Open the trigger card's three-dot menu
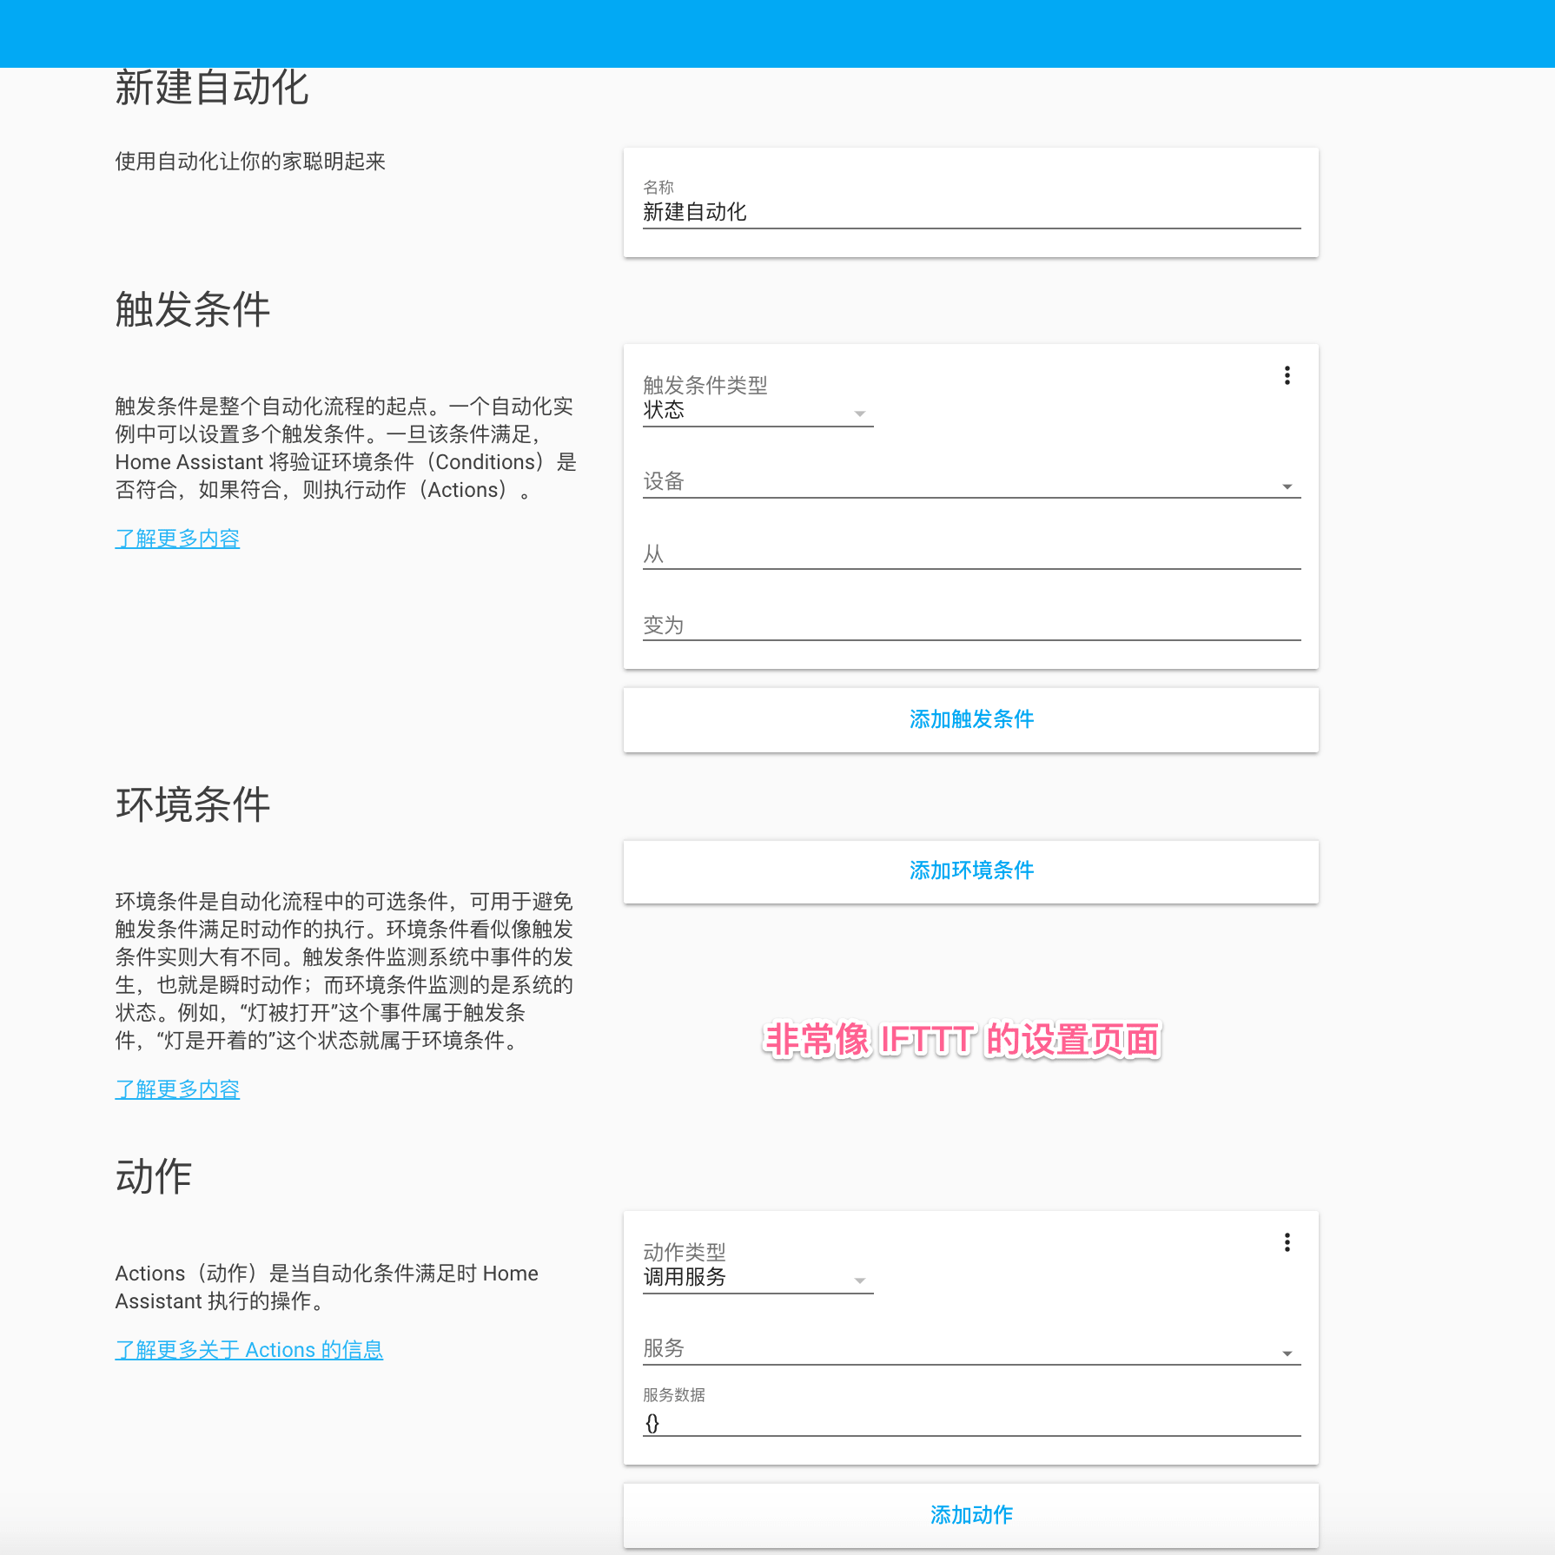 pyautogui.click(x=1287, y=375)
